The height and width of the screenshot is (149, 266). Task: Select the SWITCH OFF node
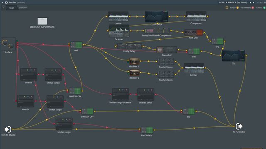point(88,111)
